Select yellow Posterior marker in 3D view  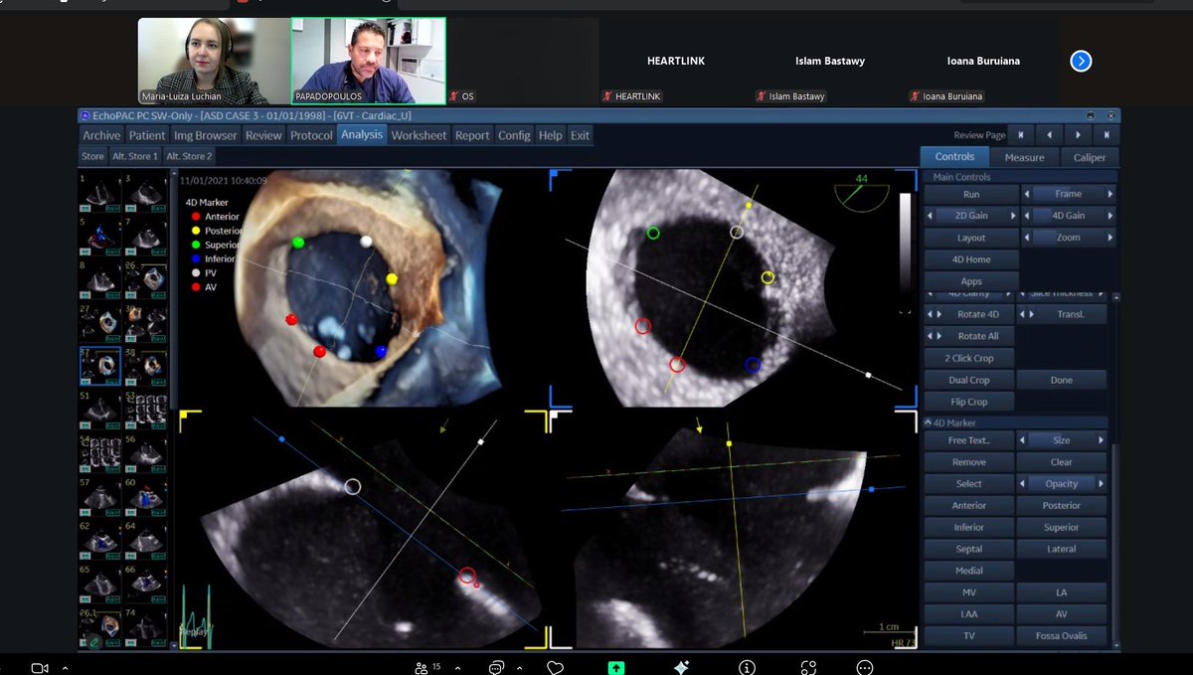pyautogui.click(x=392, y=279)
